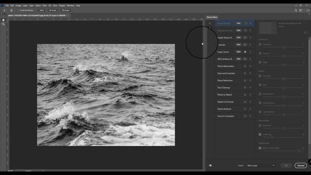Click the share icon at top right
This screenshot has width=311, height=175.
coord(308,10)
